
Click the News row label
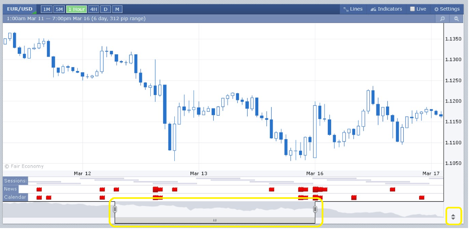(11, 189)
